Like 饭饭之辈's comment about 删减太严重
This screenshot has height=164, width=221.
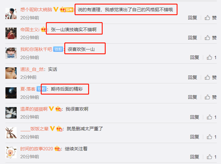click(x=211, y=137)
